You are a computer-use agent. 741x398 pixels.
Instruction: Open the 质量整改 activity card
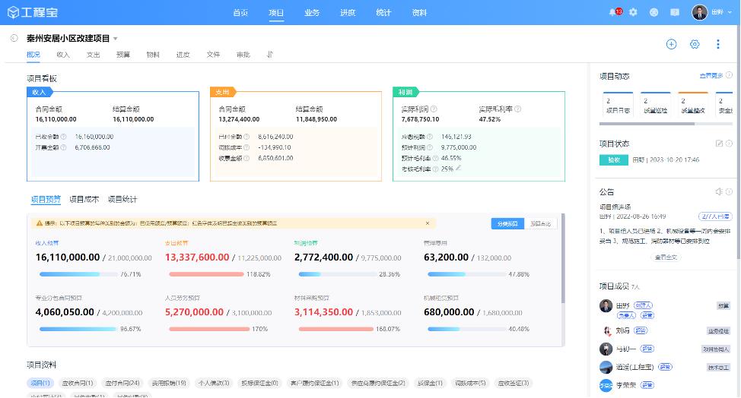693,105
